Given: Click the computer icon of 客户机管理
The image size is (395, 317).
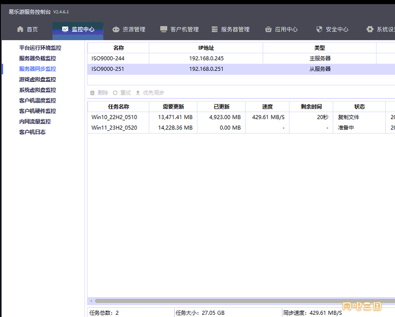Looking at the screenshot, I should (x=163, y=29).
